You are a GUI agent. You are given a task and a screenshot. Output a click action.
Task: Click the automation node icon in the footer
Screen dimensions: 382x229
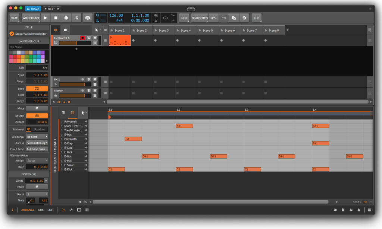coord(71,210)
